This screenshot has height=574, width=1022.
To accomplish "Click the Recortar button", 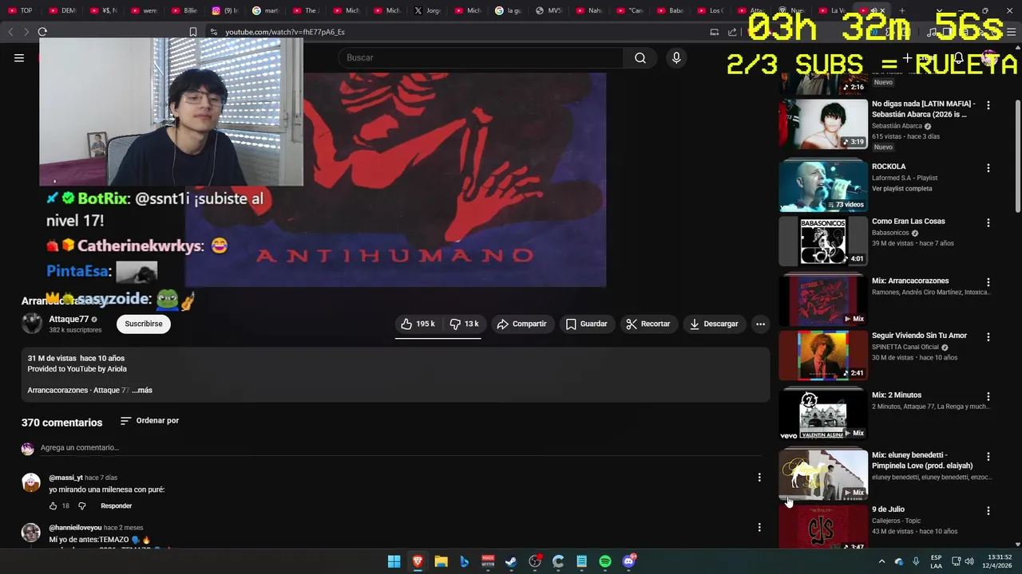I will [648, 324].
